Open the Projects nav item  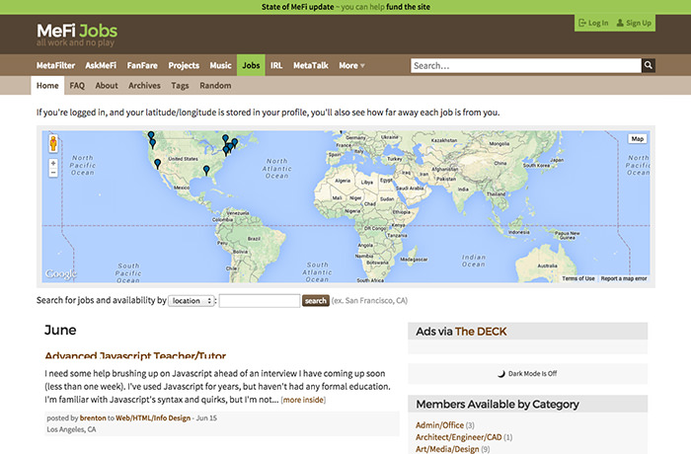[184, 65]
